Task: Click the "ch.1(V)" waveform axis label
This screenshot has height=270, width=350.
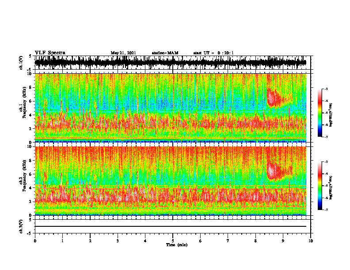Action: 21,63
